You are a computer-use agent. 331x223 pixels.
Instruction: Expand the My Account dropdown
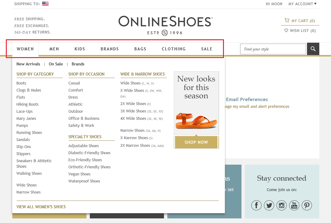[302, 4]
